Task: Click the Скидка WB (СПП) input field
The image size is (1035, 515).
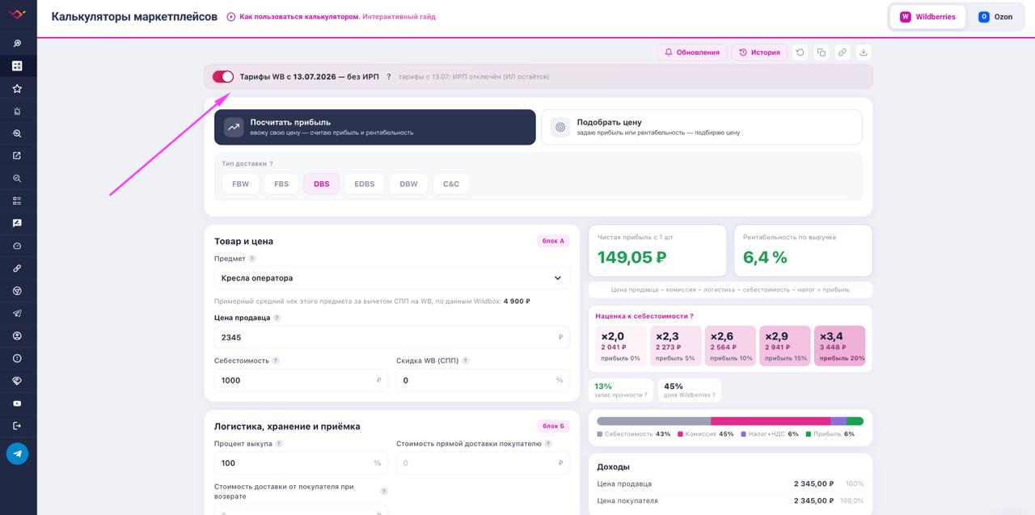Action: click(x=483, y=380)
